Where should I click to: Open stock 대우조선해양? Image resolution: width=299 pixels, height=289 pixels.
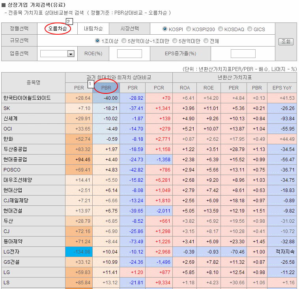pyautogui.click(x=18, y=180)
